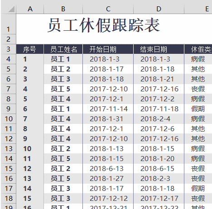Select serial number 15 in column A
This screenshot has width=212, height=209.
click(x=30, y=199)
